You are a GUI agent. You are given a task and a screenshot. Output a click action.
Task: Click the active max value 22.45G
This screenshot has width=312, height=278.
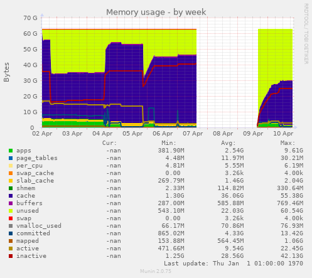292,249
